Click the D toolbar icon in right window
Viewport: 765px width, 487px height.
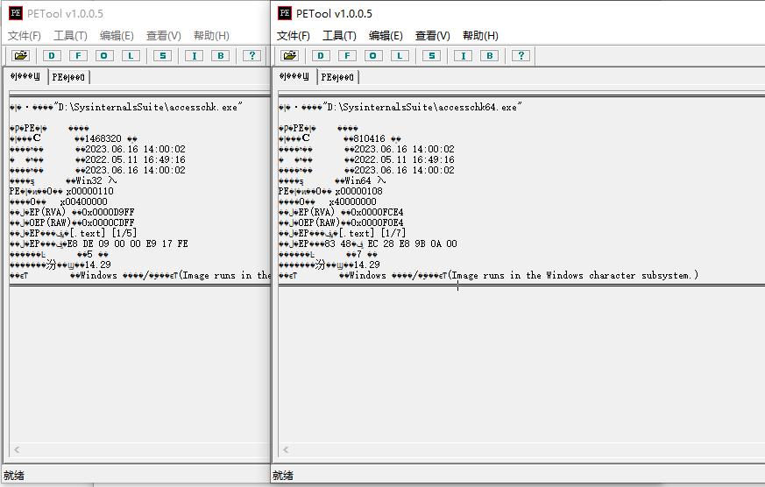(x=321, y=55)
